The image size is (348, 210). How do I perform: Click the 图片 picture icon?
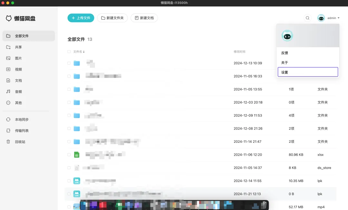(x=8, y=58)
